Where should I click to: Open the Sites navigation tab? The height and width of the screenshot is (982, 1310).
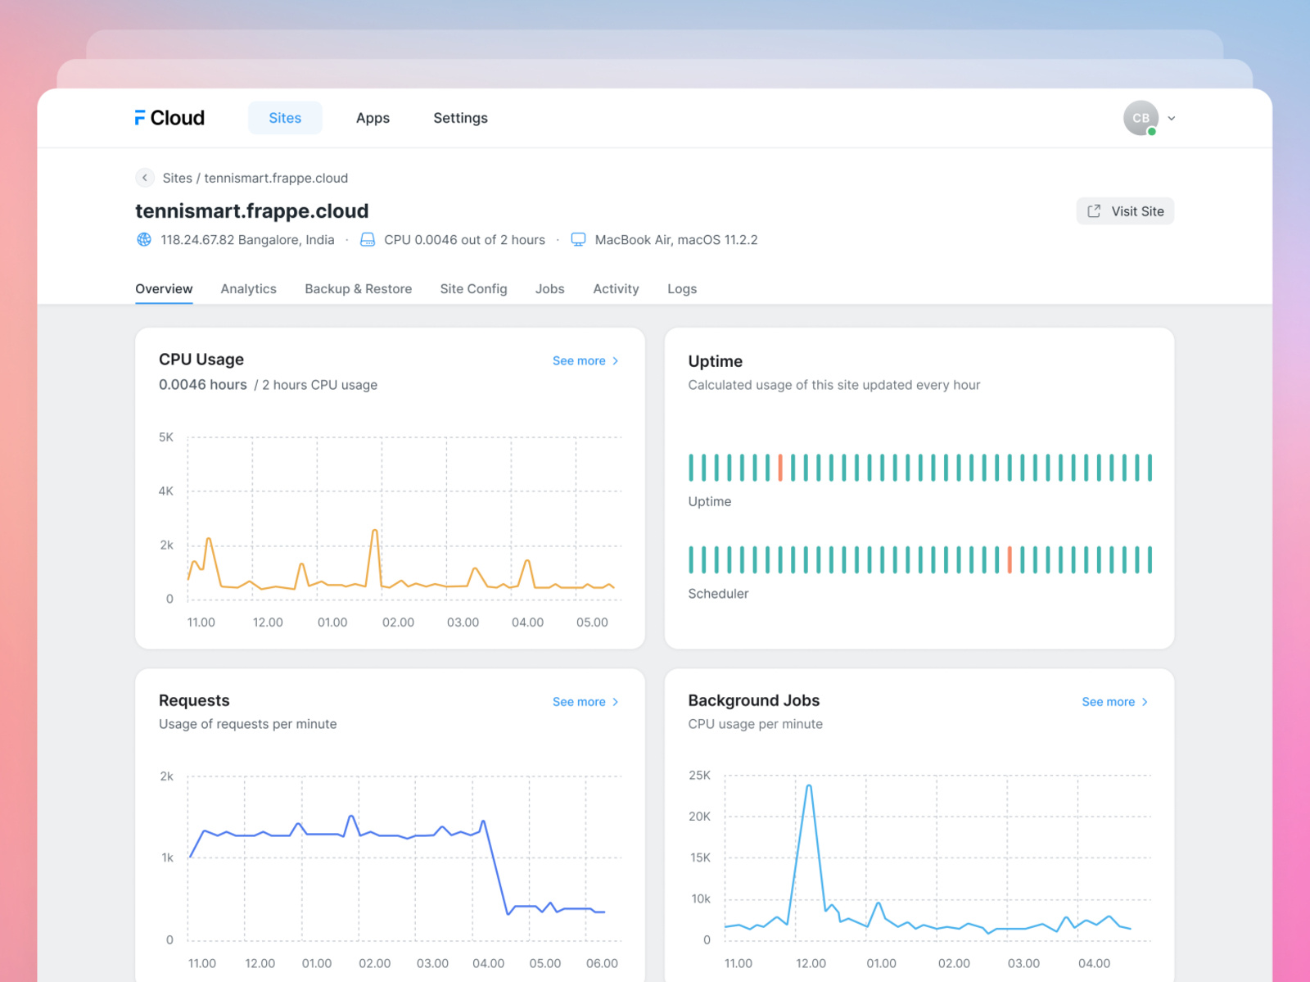click(285, 118)
